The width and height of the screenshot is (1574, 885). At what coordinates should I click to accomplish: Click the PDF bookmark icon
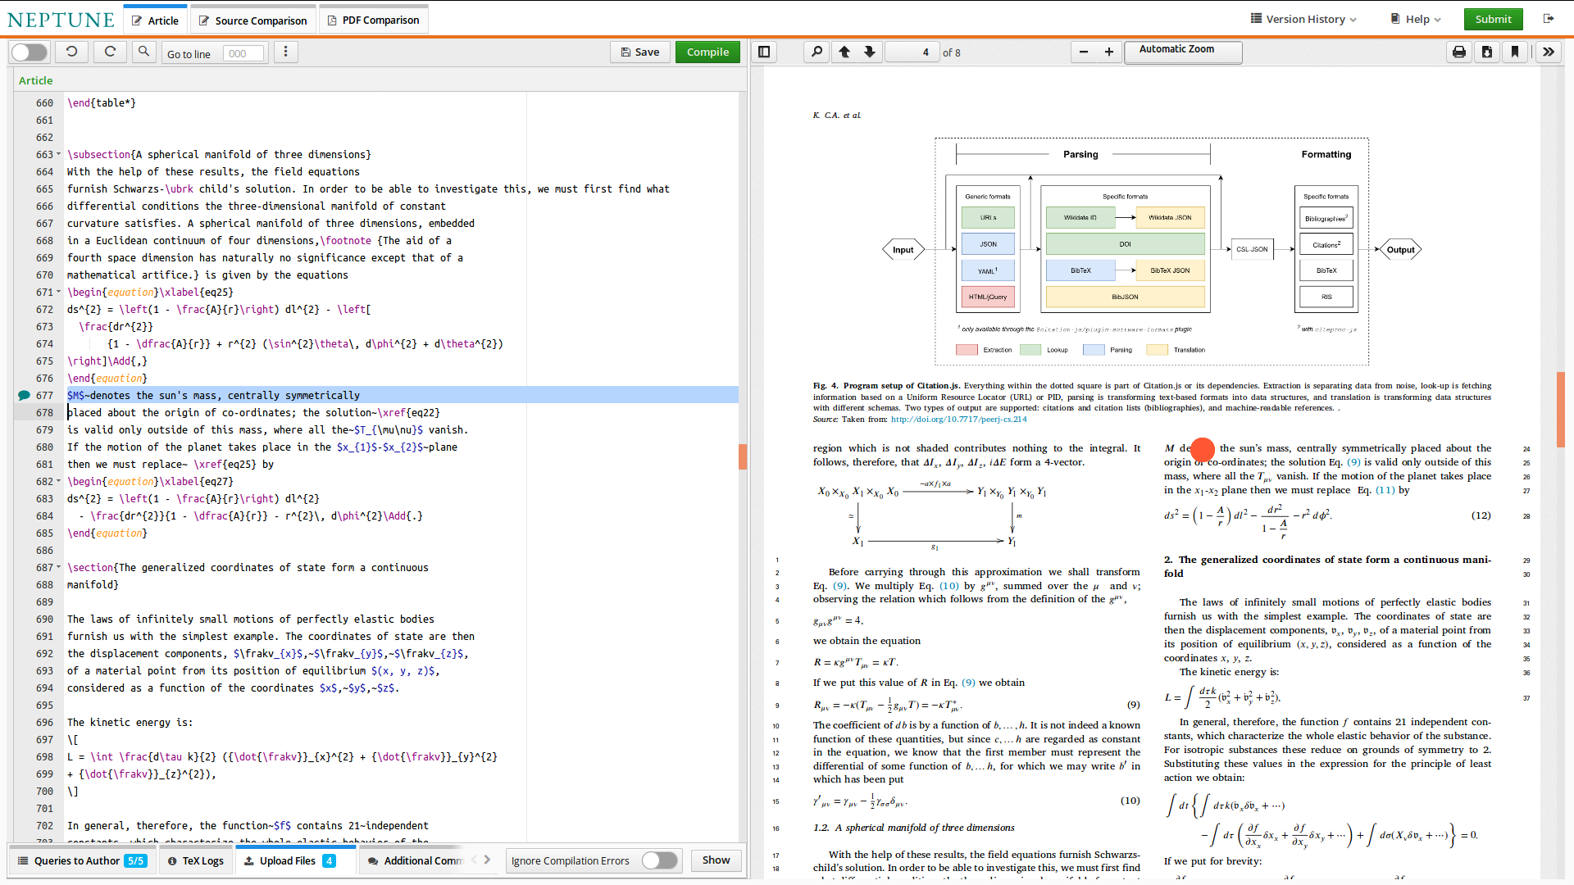[1515, 52]
